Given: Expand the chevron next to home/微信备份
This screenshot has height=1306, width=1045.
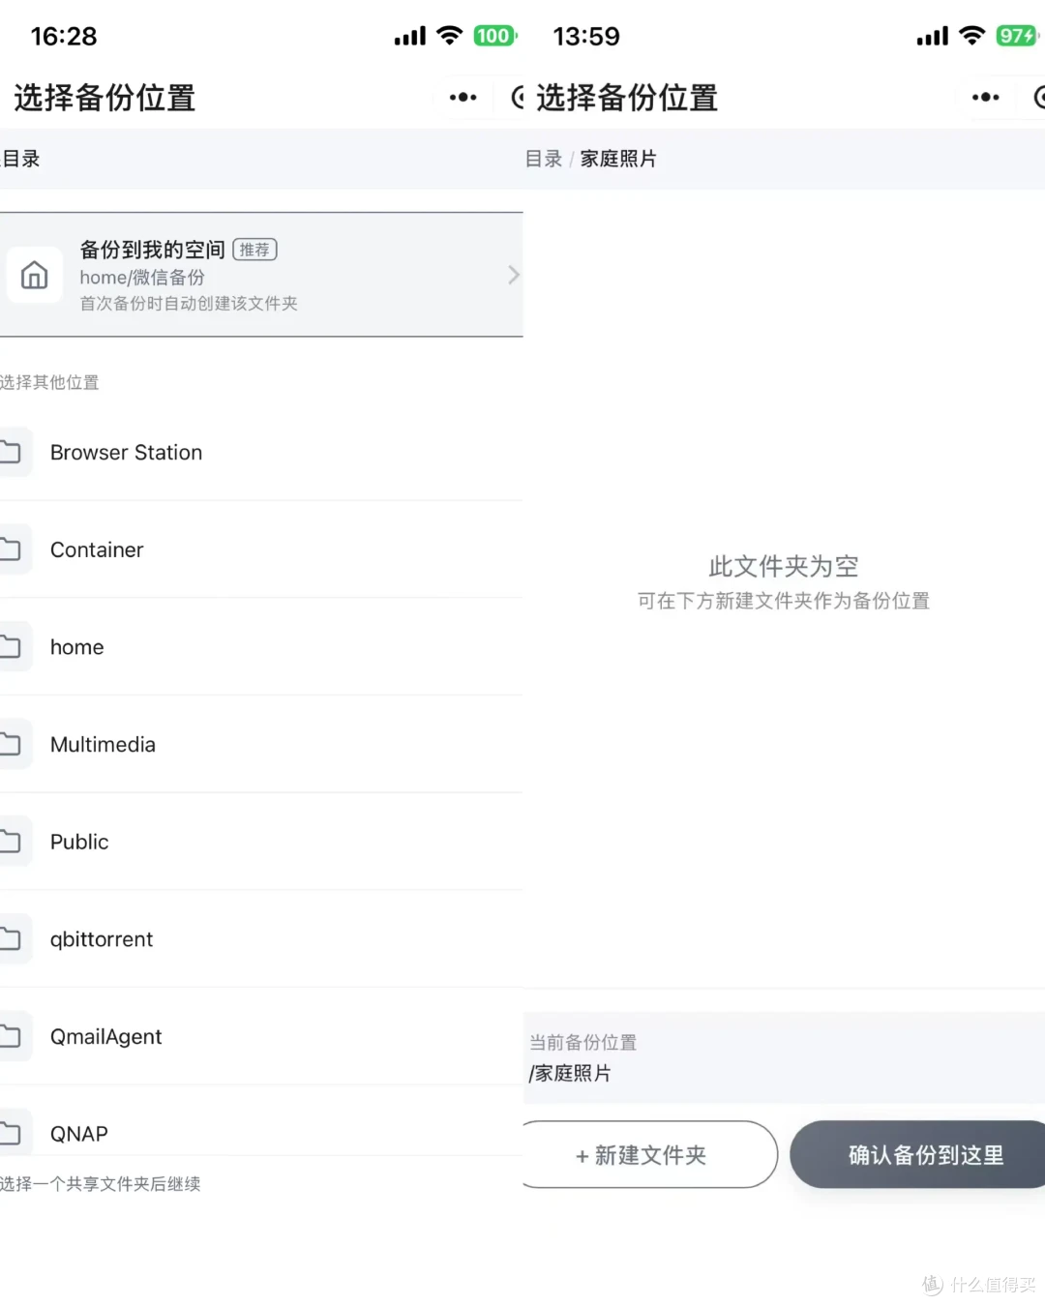Looking at the screenshot, I should 513,275.
